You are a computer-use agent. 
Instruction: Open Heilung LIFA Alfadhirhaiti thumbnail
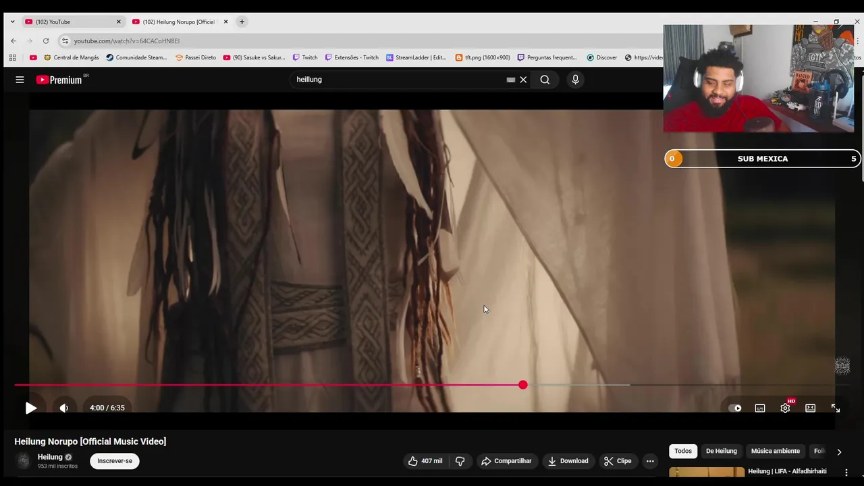(707, 473)
